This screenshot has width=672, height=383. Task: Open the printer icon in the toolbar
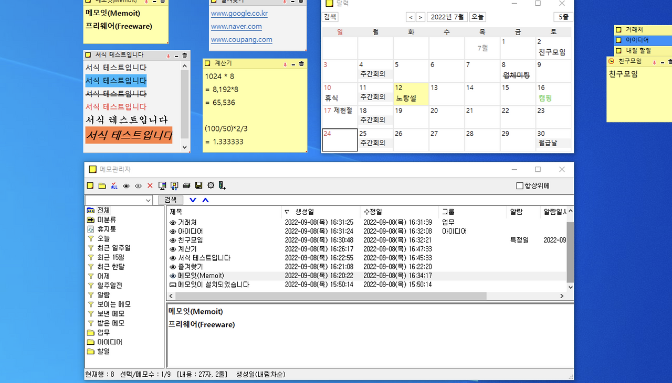point(186,185)
